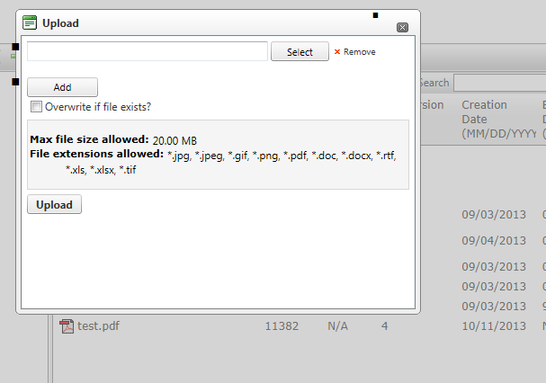Enable Overwrite if file exists checkbox
The height and width of the screenshot is (383, 546).
click(x=37, y=107)
